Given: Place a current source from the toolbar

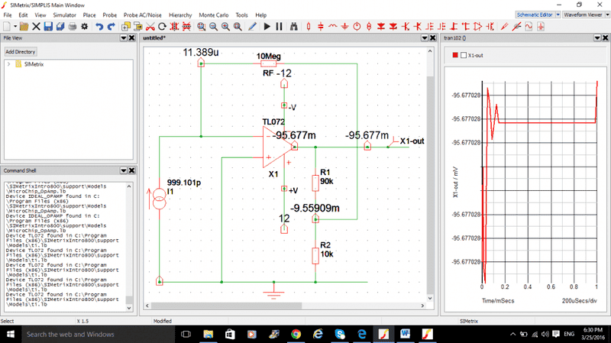Looking at the screenshot, I should (x=369, y=27).
